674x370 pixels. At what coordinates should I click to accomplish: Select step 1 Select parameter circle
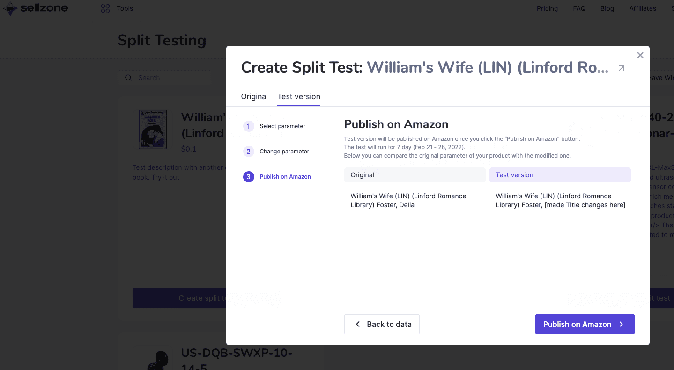pos(248,126)
